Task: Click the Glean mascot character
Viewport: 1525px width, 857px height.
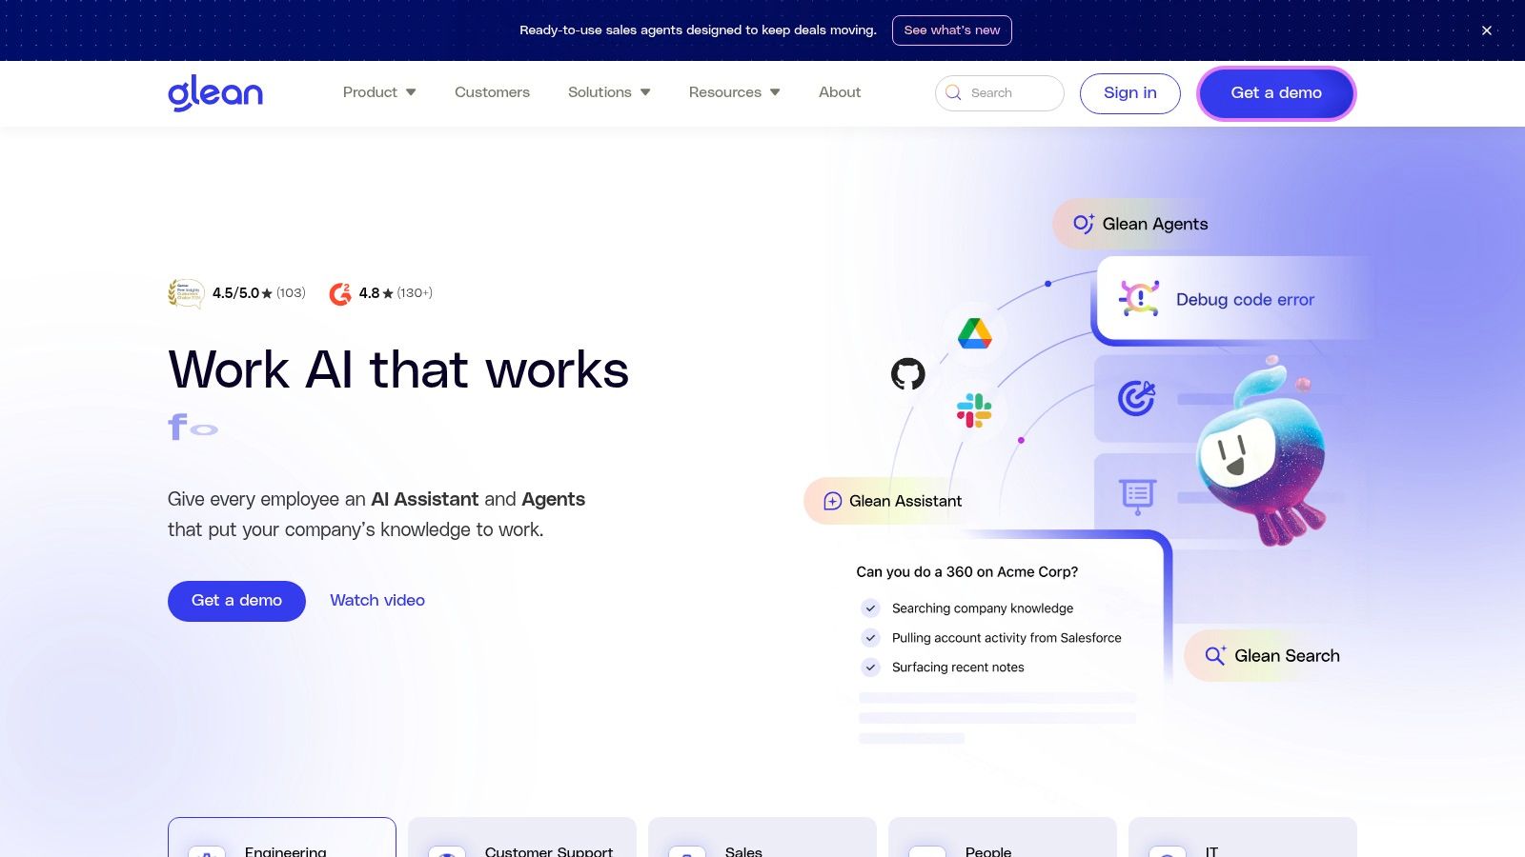Action: (1262, 453)
